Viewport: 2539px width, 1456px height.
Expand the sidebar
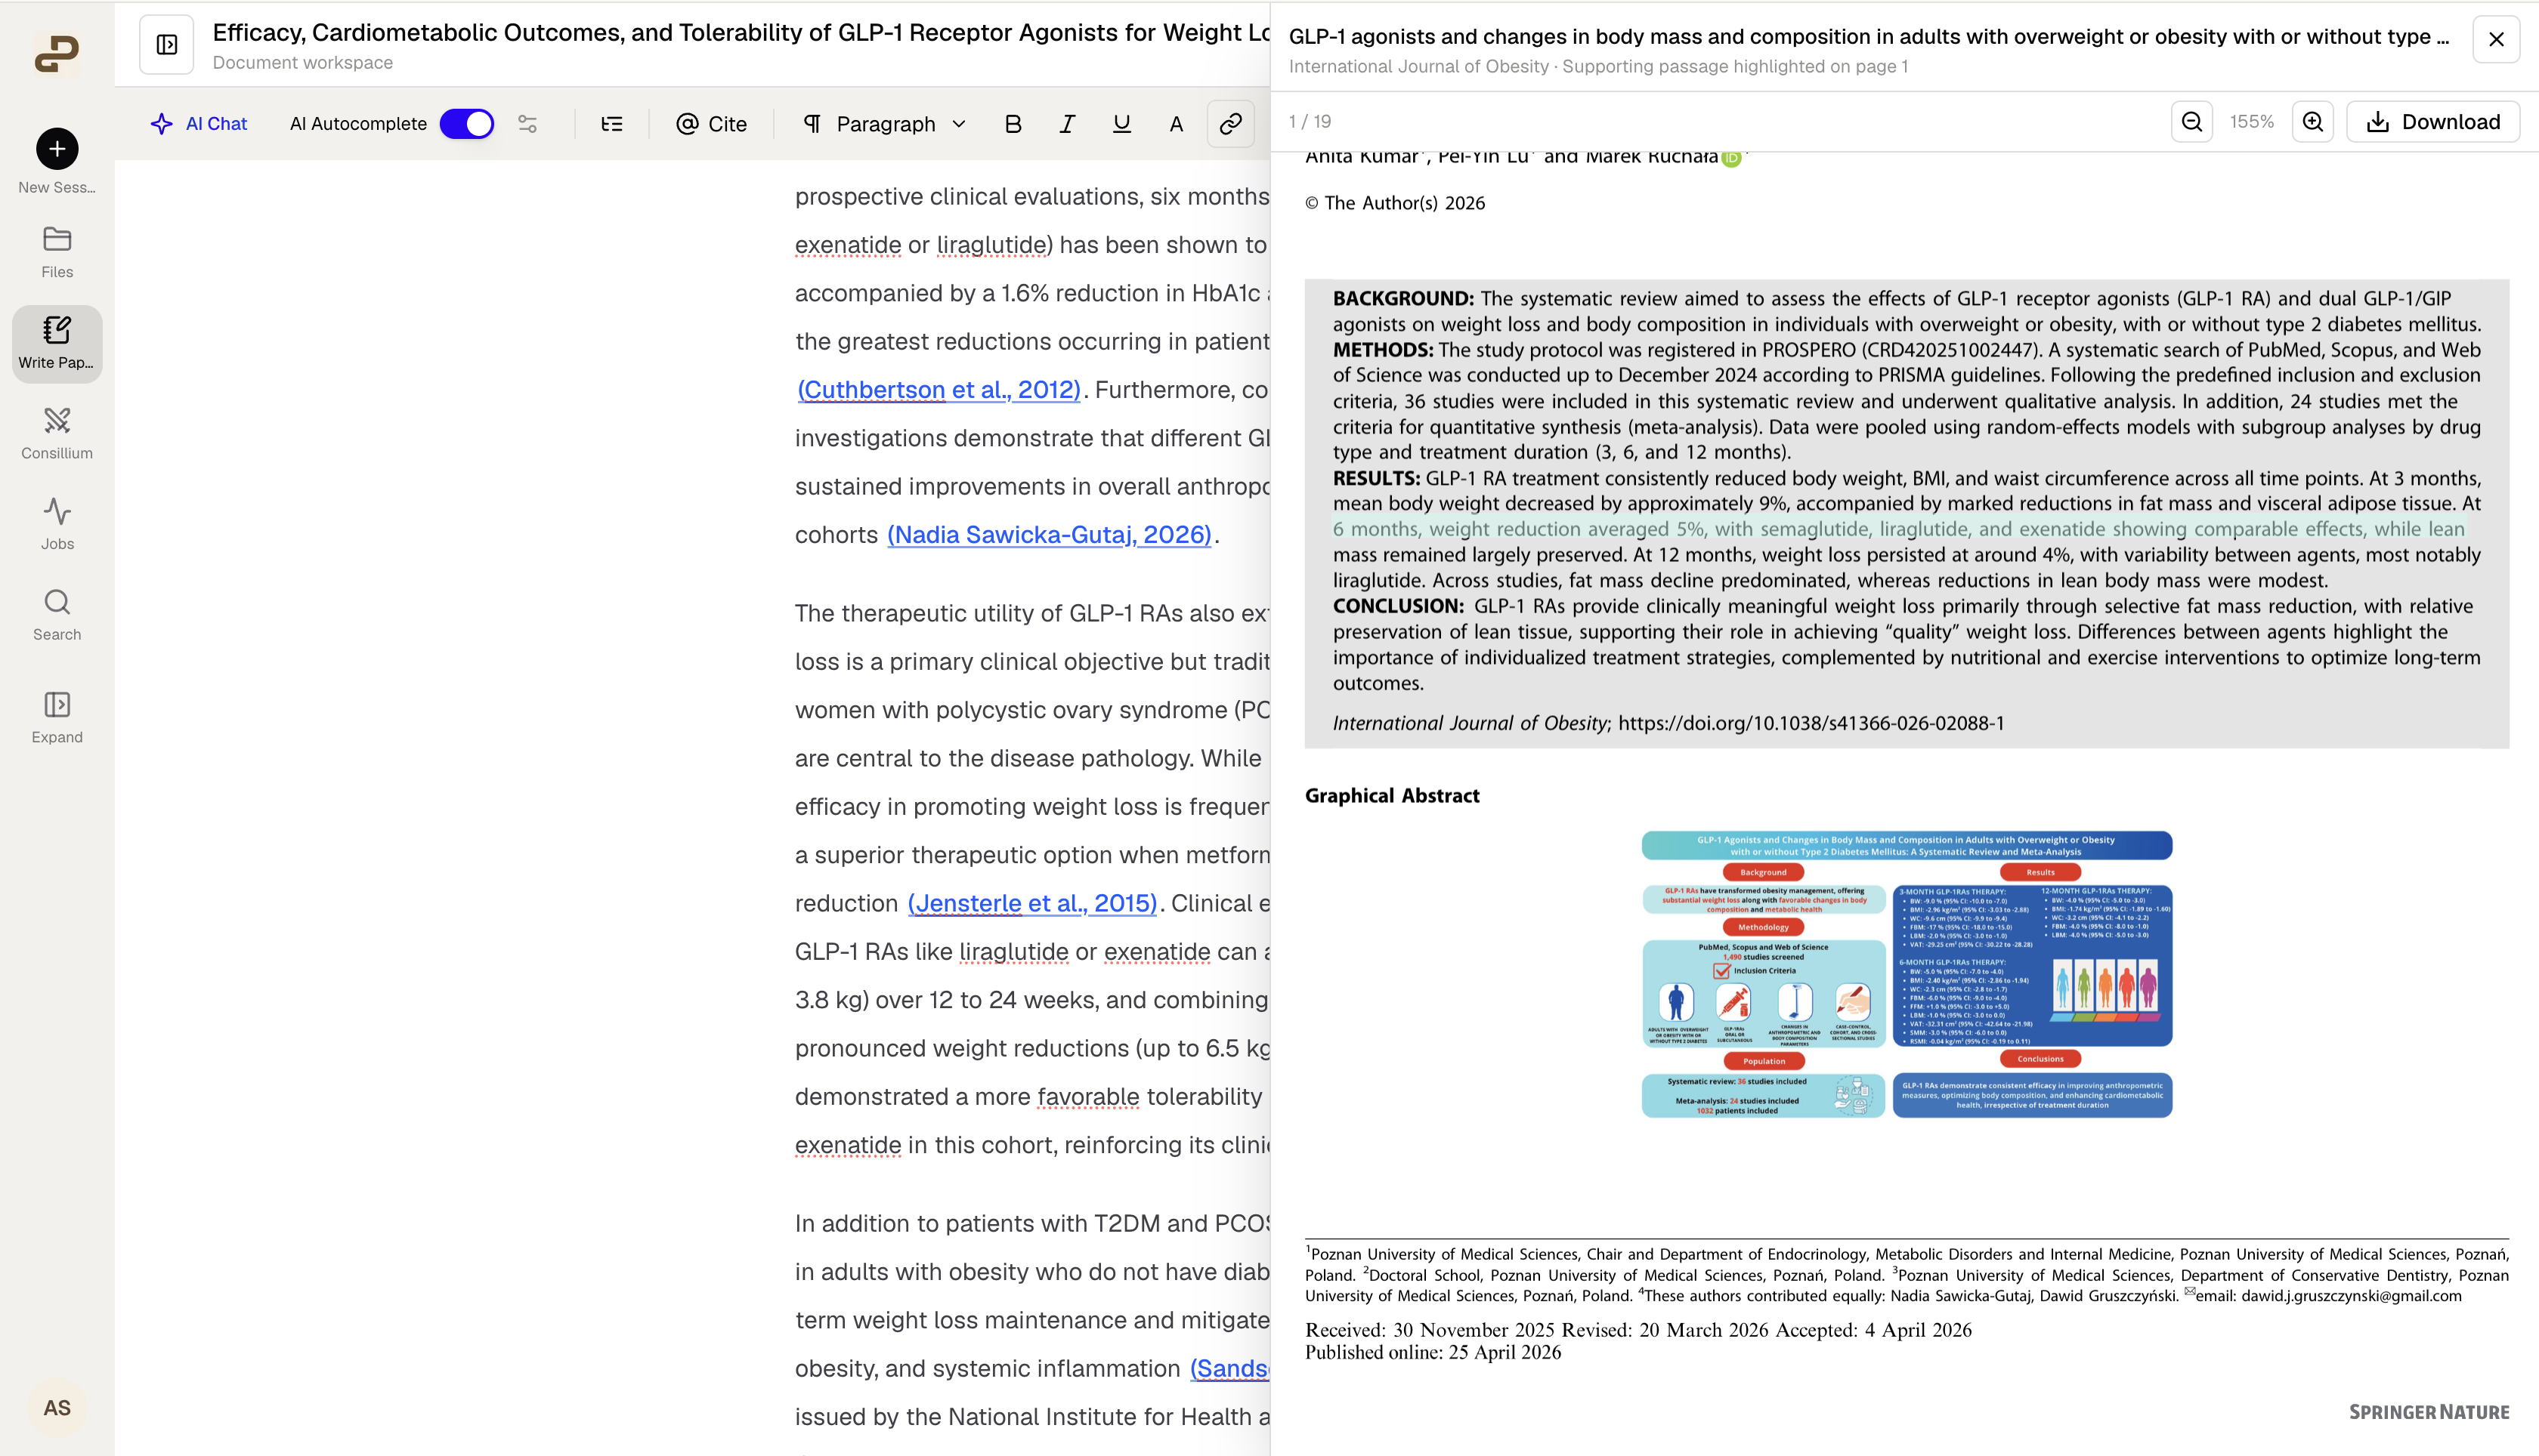(57, 717)
